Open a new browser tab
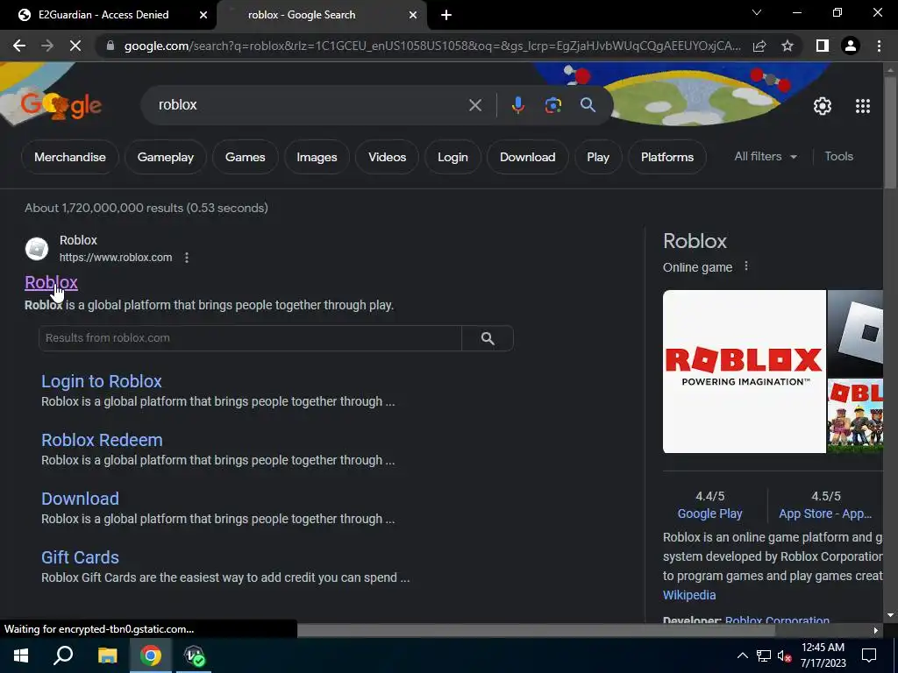The image size is (898, 673). [x=446, y=15]
